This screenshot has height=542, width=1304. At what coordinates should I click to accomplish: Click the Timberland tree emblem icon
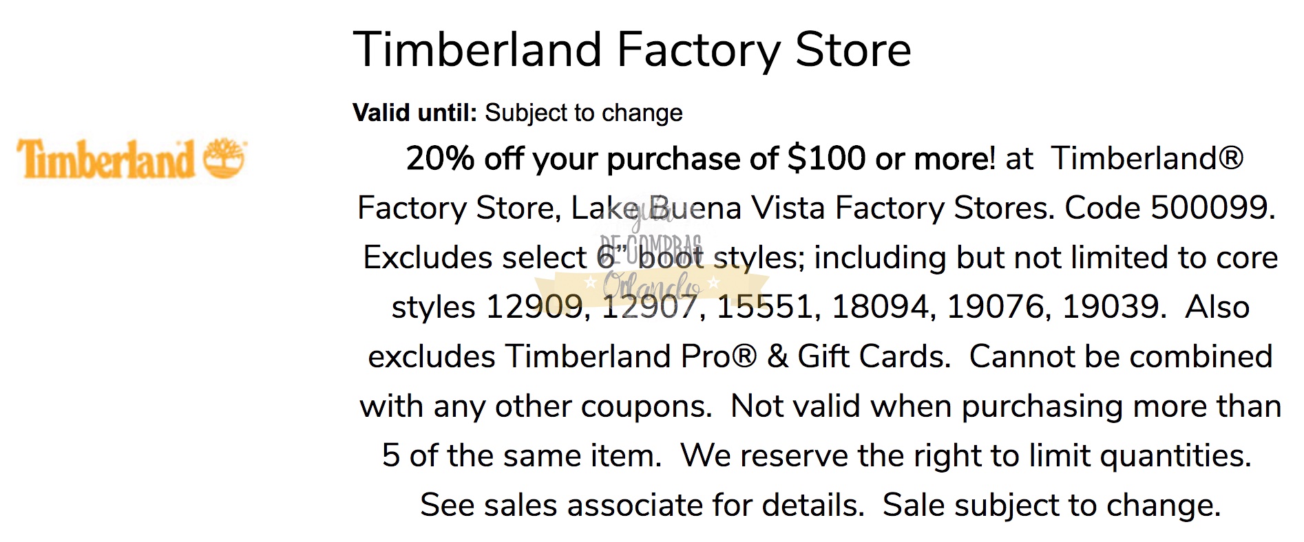224,158
